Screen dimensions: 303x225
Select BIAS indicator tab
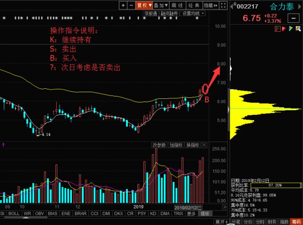tap(53, 214)
